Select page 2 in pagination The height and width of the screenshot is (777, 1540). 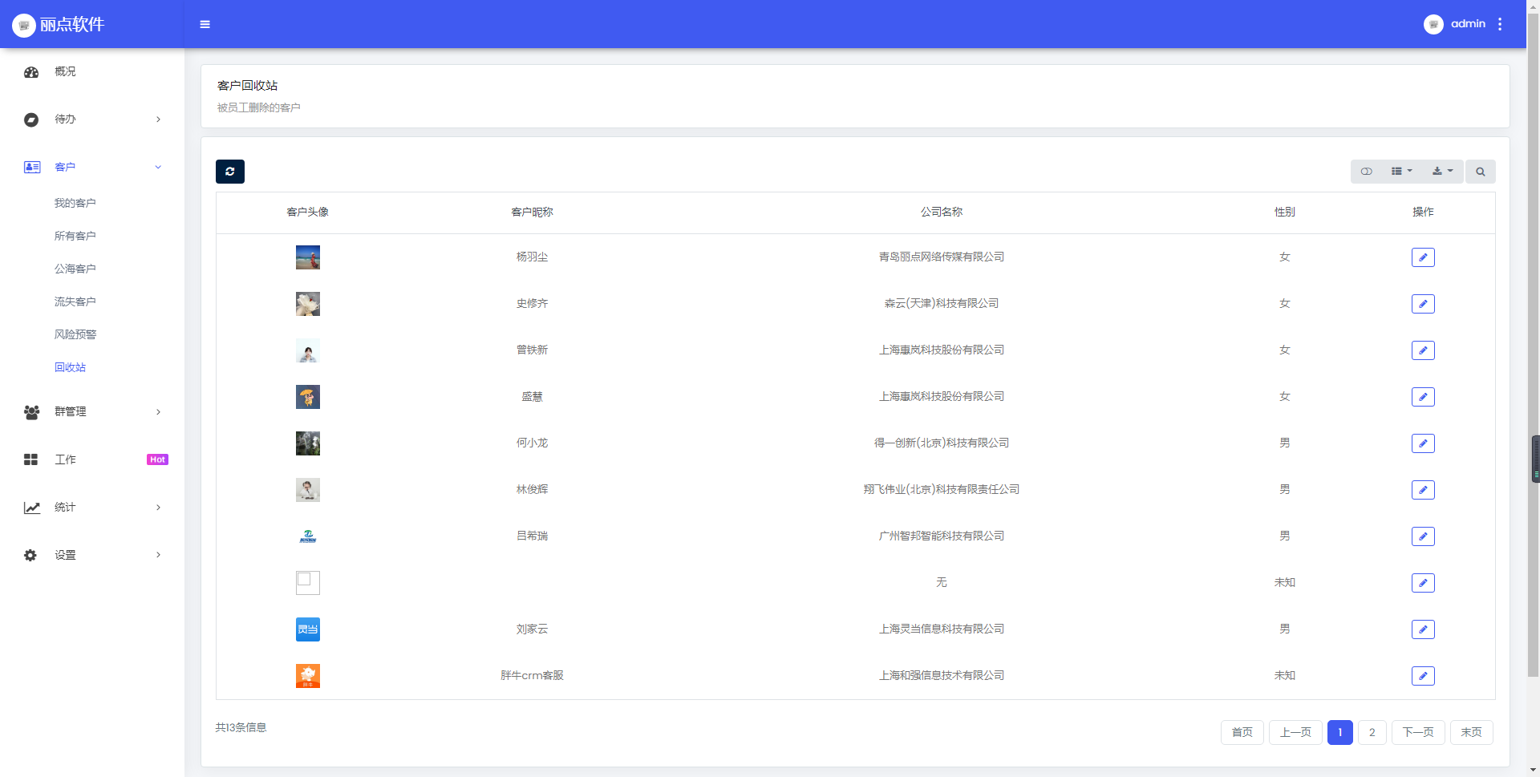coord(1372,732)
